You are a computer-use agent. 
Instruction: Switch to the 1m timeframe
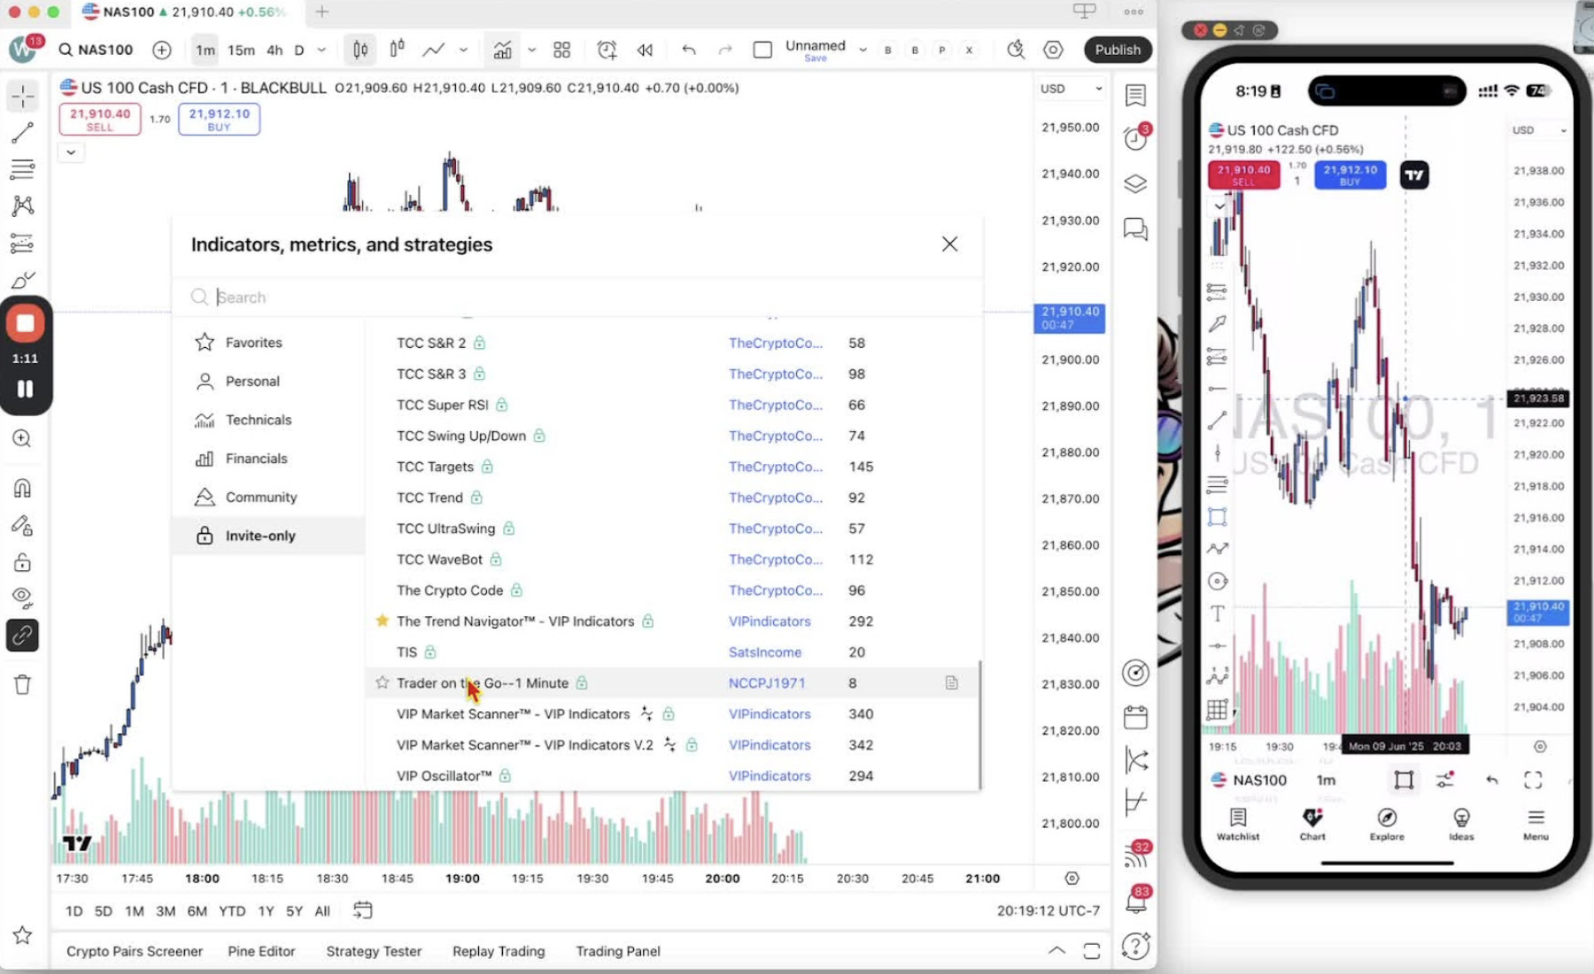click(205, 50)
